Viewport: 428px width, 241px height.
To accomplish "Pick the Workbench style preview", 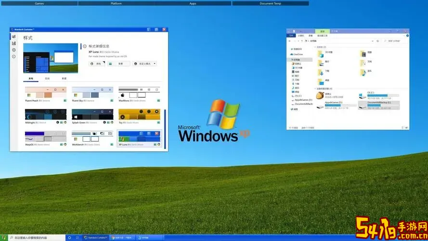I will point(92,136).
